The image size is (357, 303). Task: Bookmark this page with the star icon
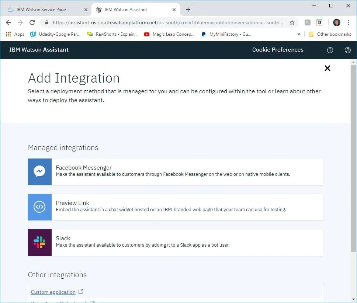[292, 22]
